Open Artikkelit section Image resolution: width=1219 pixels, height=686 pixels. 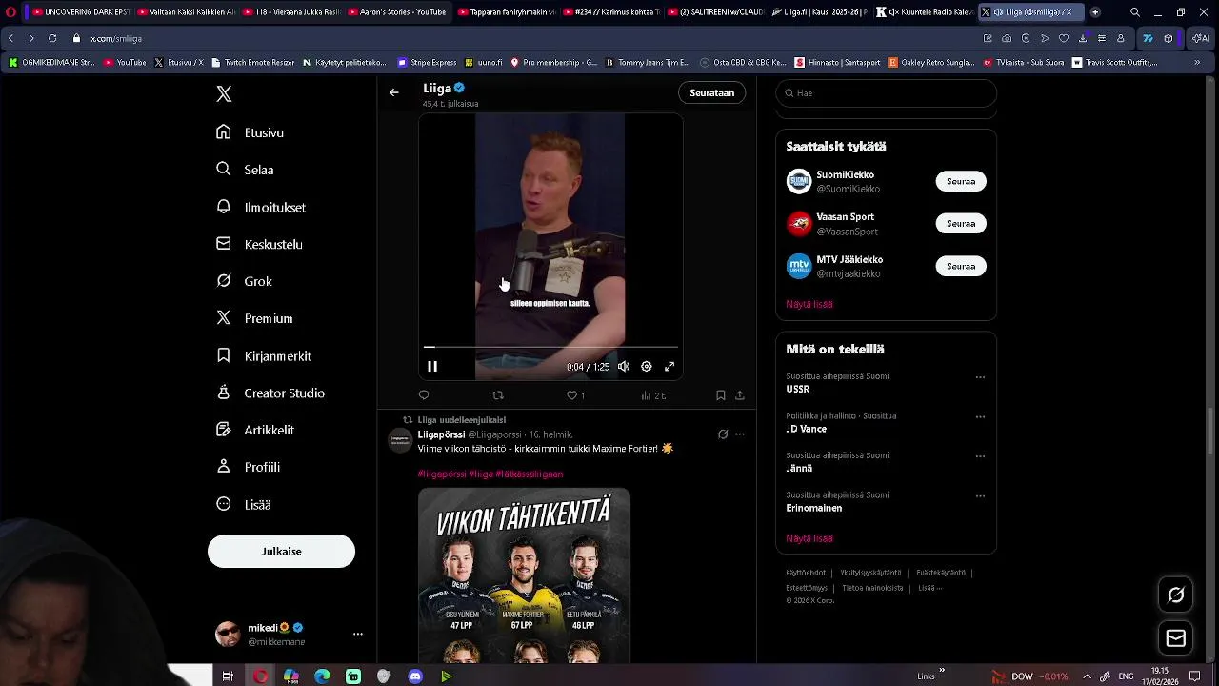tap(255, 430)
